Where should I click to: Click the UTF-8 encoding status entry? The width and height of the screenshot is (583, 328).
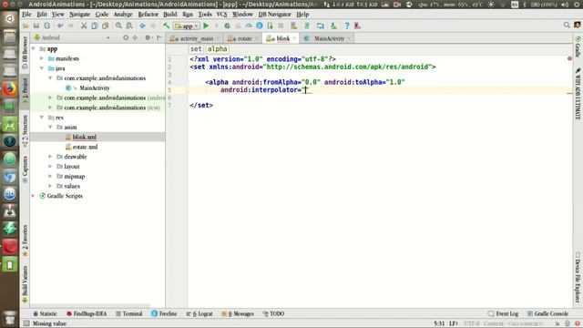(472, 323)
